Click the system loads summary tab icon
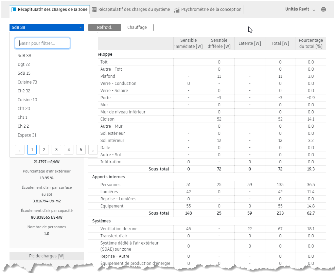335x273 pixels. (94, 10)
